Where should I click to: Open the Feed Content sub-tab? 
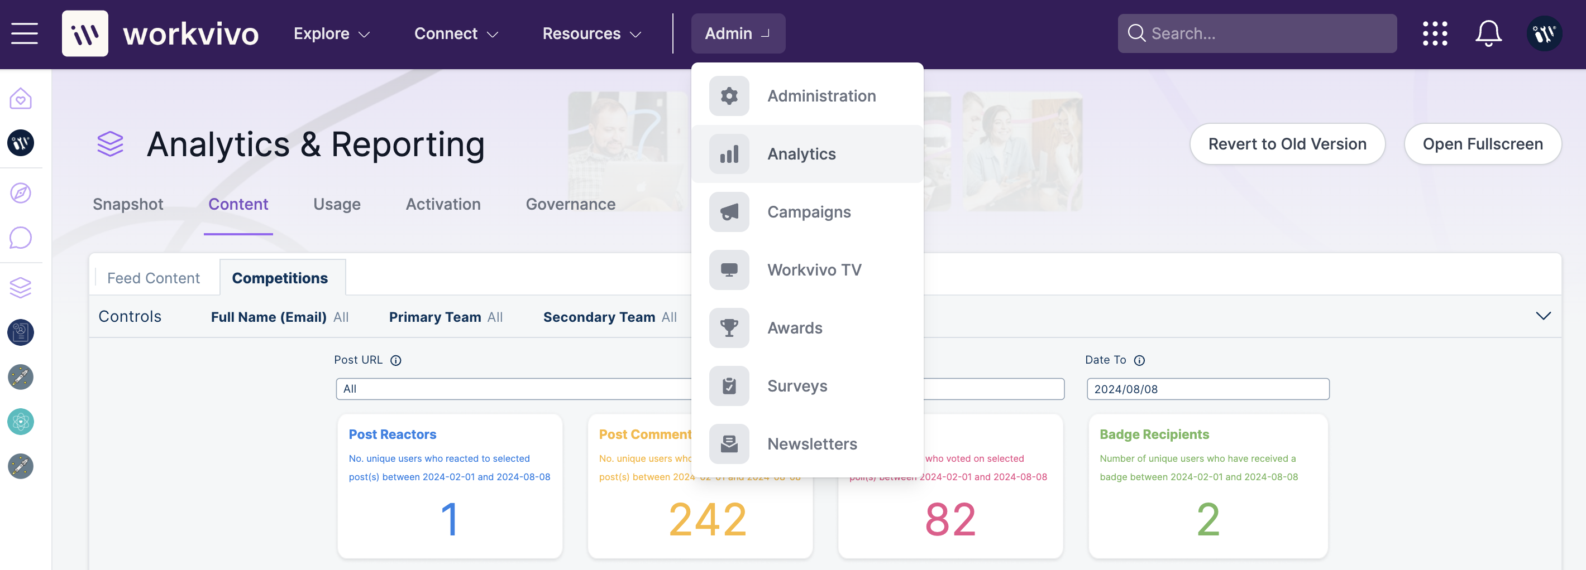(154, 278)
